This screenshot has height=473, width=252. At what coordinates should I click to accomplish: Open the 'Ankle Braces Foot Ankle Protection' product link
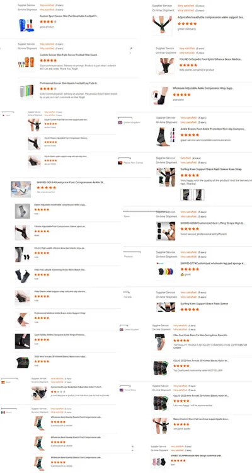tap(213, 129)
